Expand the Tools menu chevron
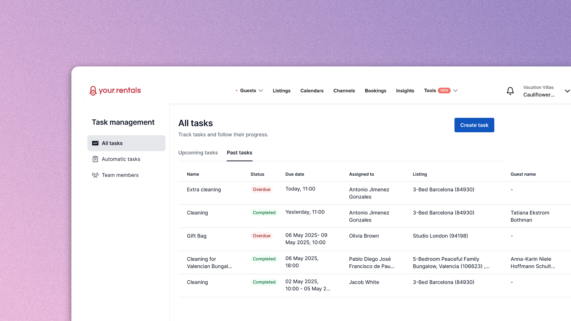The width and height of the screenshot is (571, 321). 455,91
